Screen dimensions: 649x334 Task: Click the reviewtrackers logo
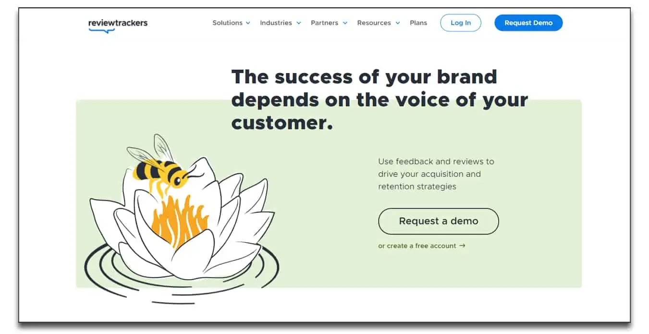[x=118, y=25]
